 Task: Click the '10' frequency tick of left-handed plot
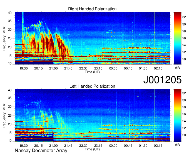(10, 141)
